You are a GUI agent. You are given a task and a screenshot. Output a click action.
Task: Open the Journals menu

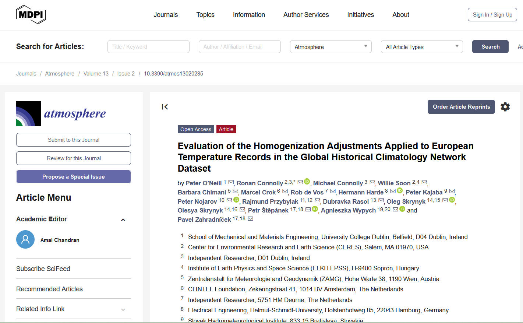point(166,15)
